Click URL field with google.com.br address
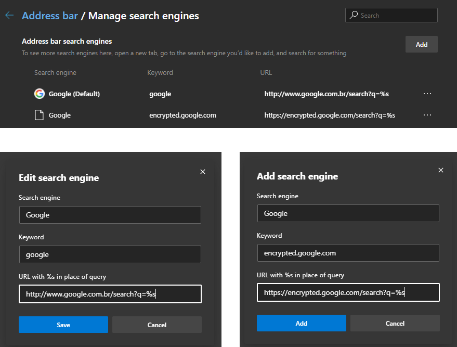The width and height of the screenshot is (457, 347). tap(110, 294)
